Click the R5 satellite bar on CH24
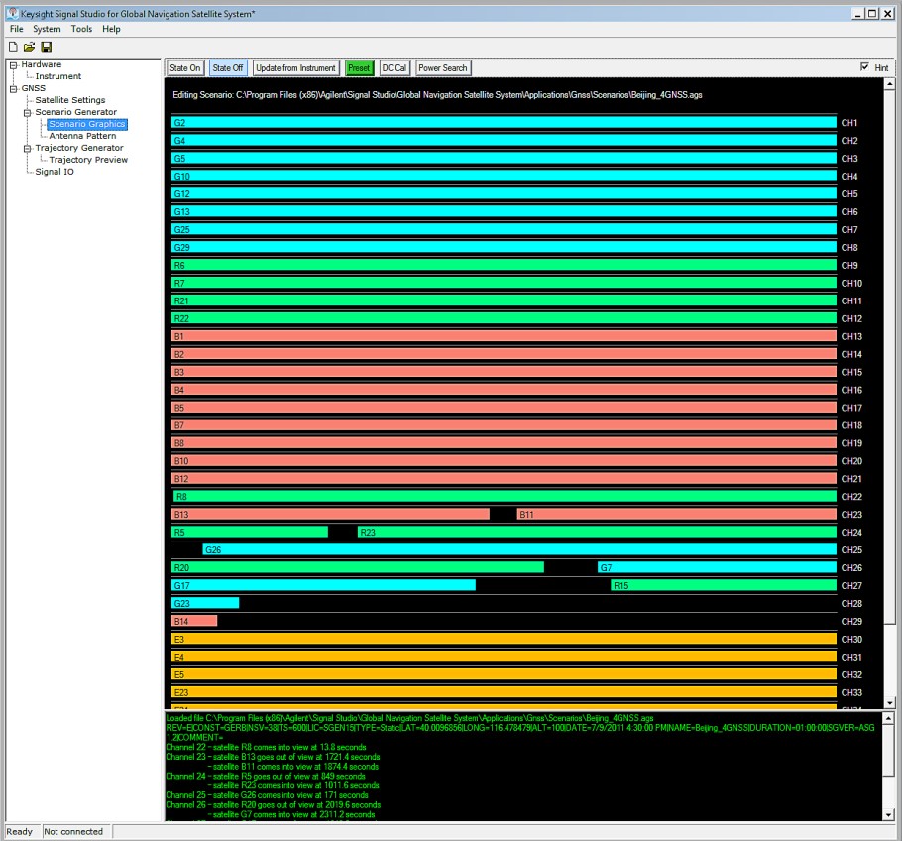 click(x=250, y=533)
